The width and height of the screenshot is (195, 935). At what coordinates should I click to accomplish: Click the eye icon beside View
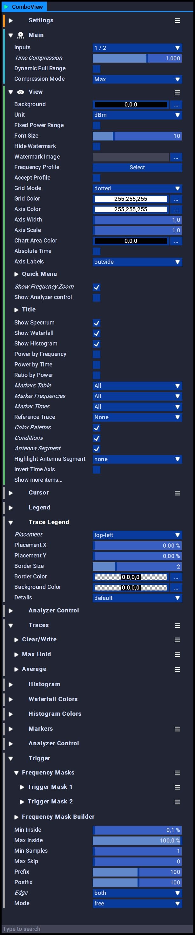(21, 92)
